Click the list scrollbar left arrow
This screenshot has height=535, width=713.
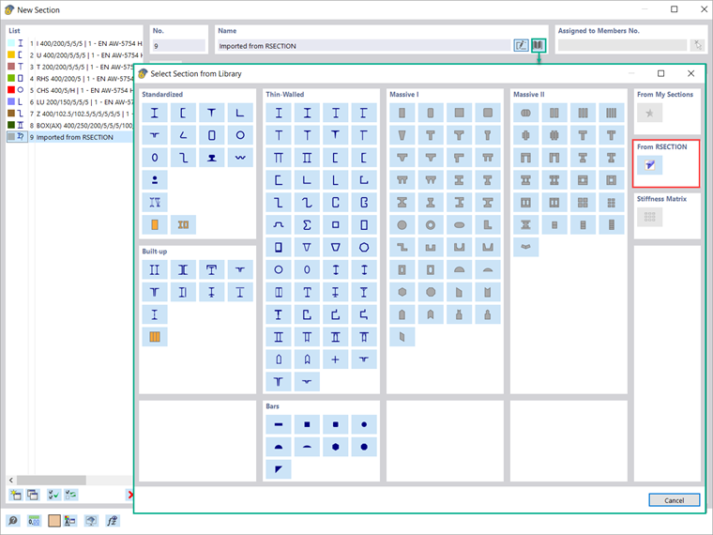tap(11, 480)
